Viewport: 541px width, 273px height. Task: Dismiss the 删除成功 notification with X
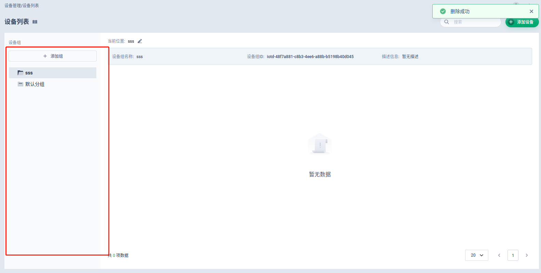coord(531,11)
